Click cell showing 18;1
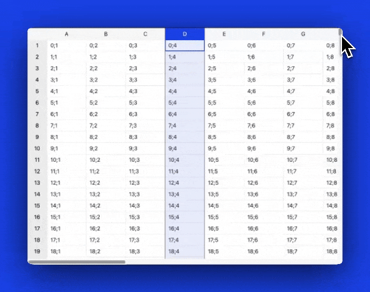Image resolution: width=370 pixels, height=292 pixels. (66, 251)
